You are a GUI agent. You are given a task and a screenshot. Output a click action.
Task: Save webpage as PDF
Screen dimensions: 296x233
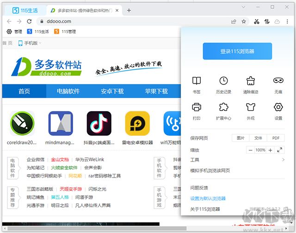tap(276, 138)
